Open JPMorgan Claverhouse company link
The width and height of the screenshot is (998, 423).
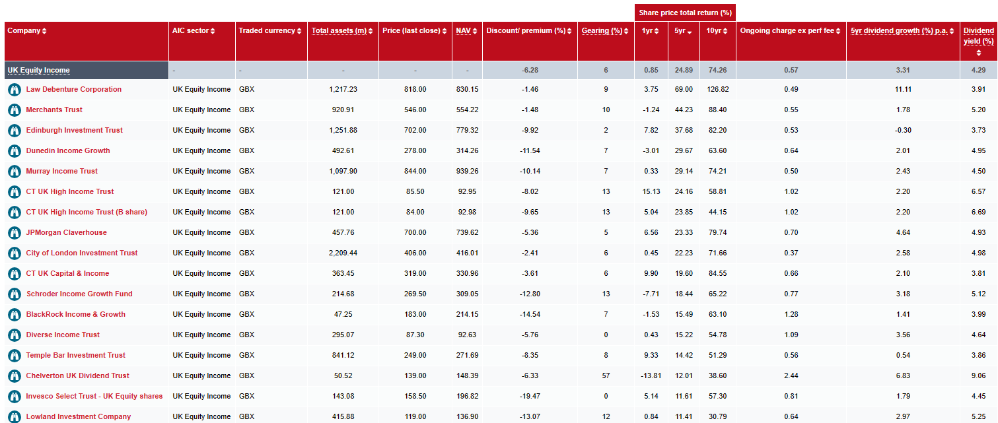pos(66,233)
